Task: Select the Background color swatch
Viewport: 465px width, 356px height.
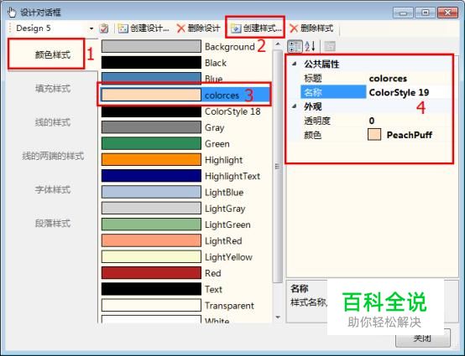Action: tap(151, 46)
